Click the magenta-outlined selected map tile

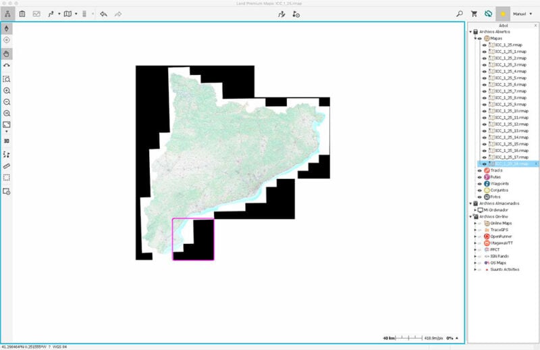click(193, 239)
